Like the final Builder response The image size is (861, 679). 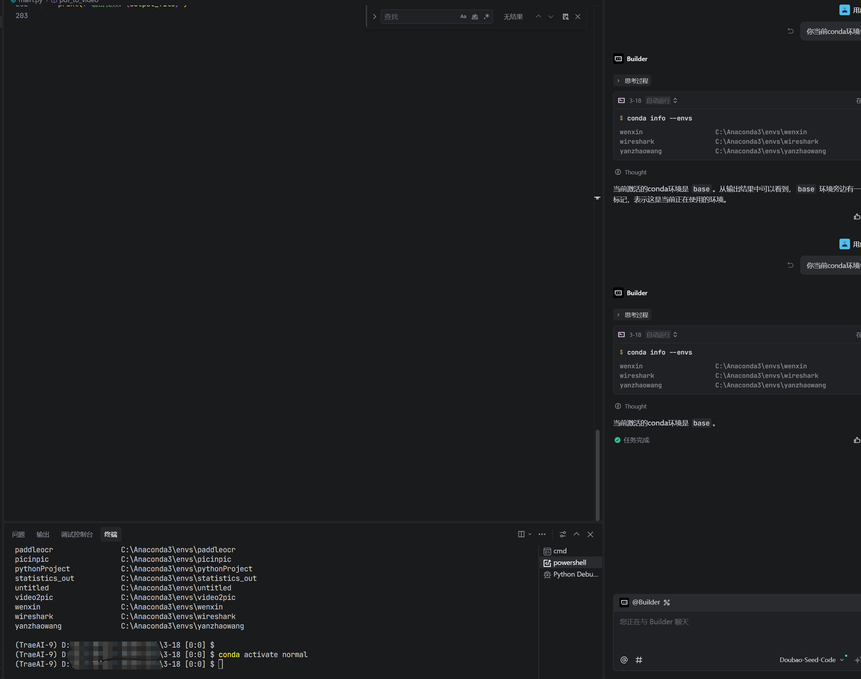pos(857,440)
